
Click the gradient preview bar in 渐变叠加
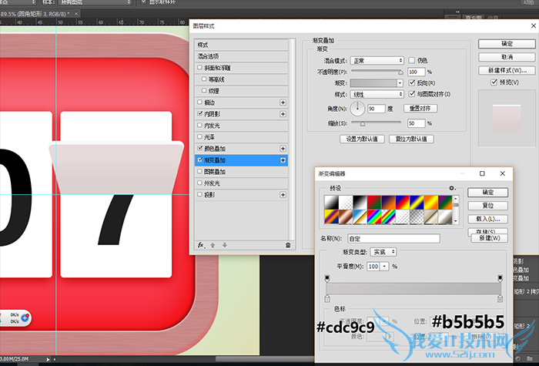[373, 82]
